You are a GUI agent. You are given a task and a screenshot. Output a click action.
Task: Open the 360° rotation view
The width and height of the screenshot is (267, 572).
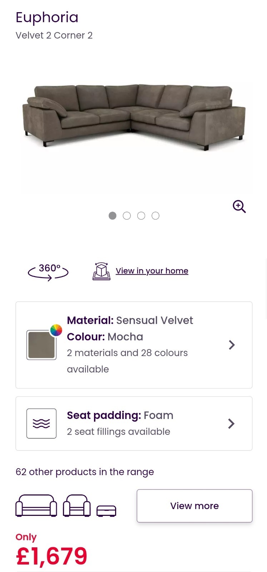point(48,272)
